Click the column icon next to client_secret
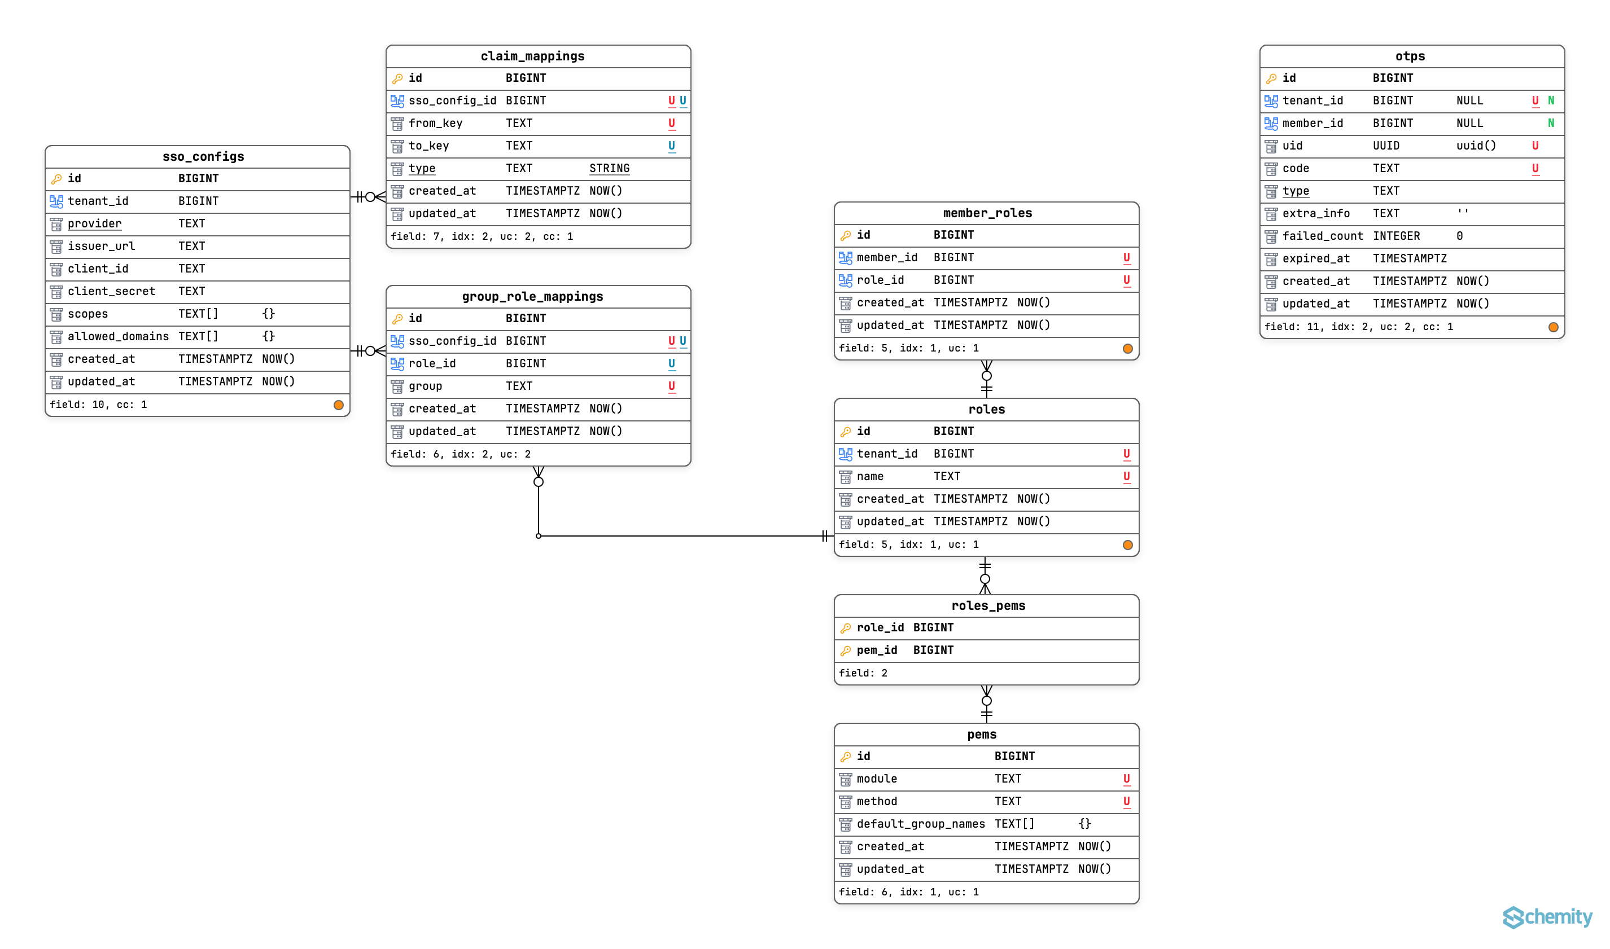1610x949 pixels. click(x=56, y=292)
